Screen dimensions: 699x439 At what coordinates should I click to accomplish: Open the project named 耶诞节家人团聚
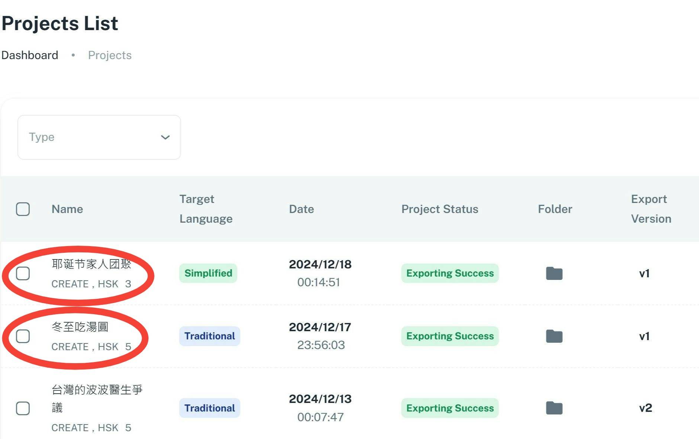[92, 264]
